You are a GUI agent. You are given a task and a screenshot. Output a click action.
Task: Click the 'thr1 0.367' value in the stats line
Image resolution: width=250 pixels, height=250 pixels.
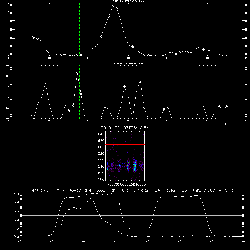click(122, 190)
